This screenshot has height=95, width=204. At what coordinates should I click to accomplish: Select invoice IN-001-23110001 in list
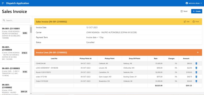pos(15,33)
